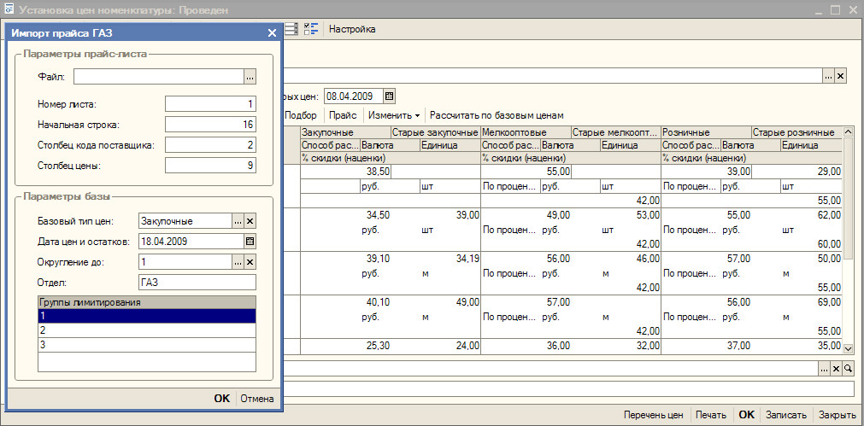Open calendar next to date 08.04.2009
The image size is (864, 426).
(389, 96)
